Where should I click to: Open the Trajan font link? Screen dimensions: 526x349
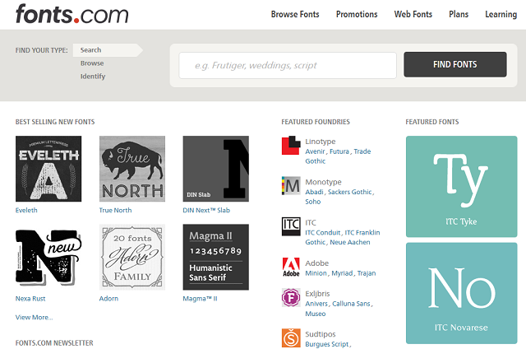pyautogui.click(x=367, y=273)
